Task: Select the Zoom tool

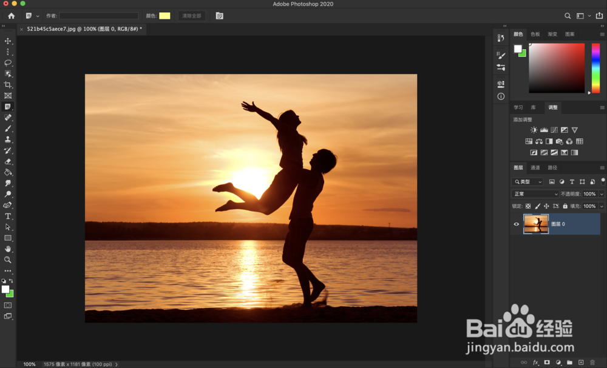Action: tap(8, 259)
